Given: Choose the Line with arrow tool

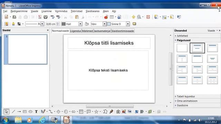Looking at the screenshot, I should point(19,112).
